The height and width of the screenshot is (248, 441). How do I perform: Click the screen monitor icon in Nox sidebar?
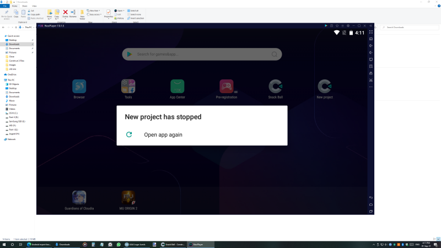371,60
